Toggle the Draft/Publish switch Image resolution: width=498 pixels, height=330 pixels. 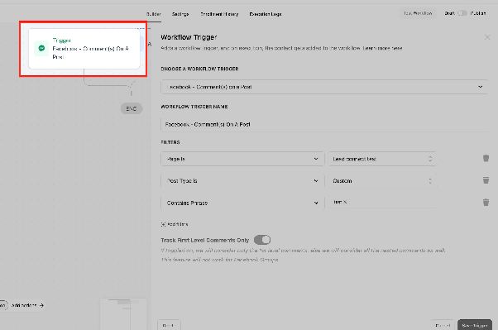[x=462, y=13]
